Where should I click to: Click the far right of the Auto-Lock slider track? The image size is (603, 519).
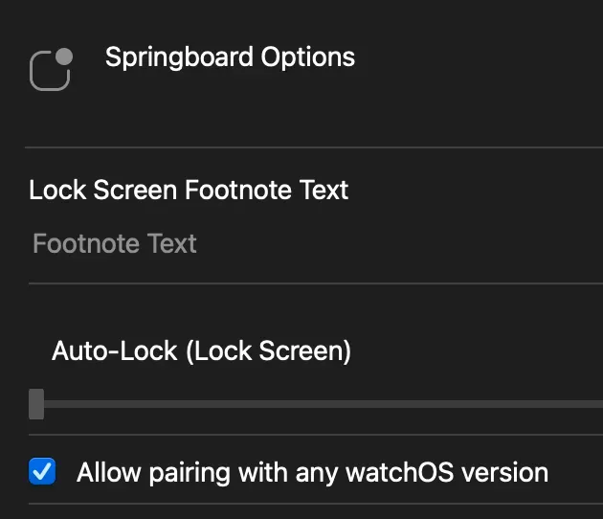[593, 404]
